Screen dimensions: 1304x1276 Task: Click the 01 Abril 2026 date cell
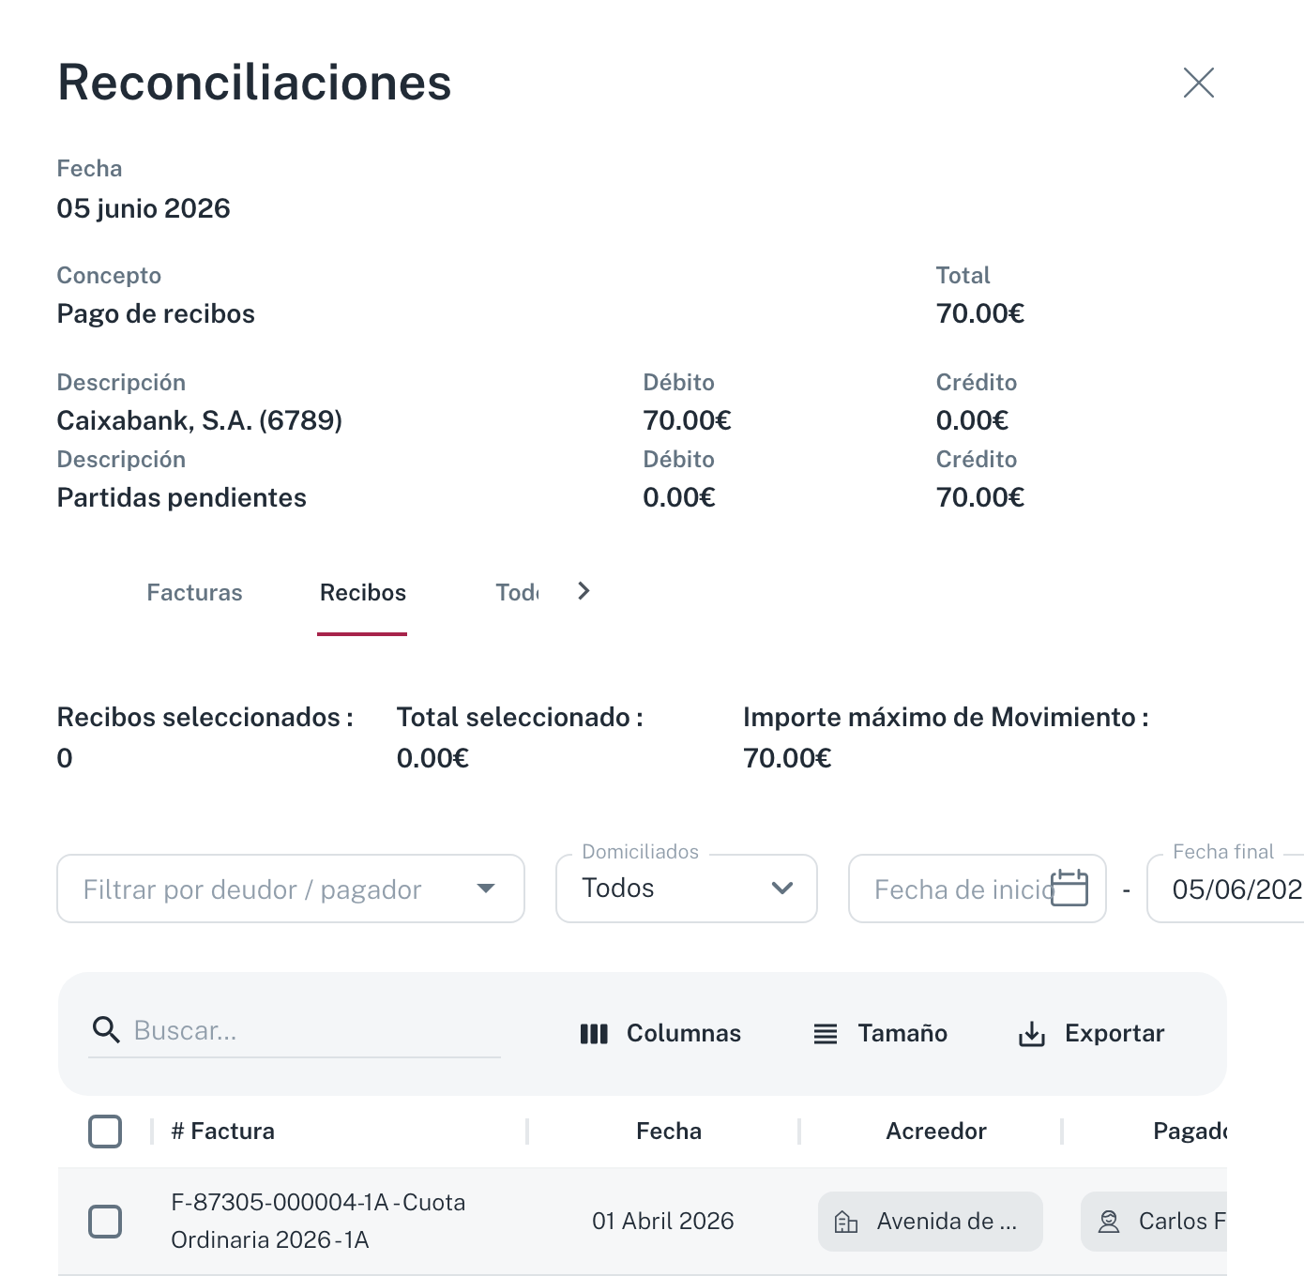point(663,1222)
